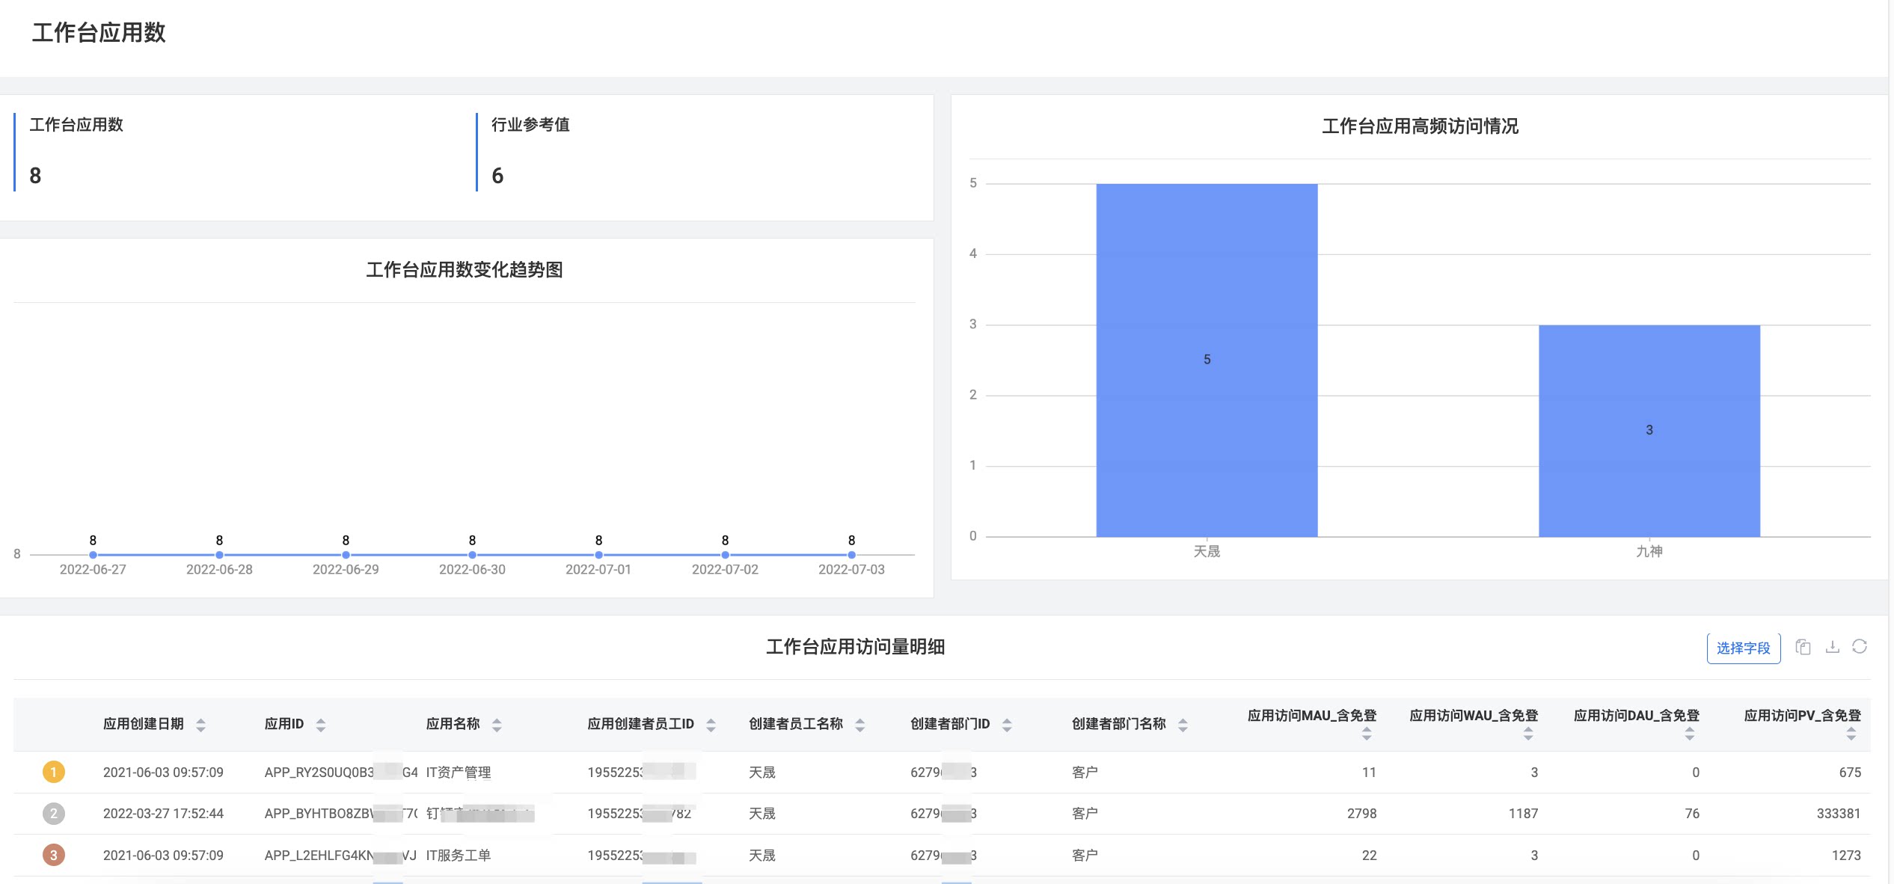Sort by 应用名称 column arrows
Image resolution: width=1894 pixels, height=884 pixels.
(497, 725)
